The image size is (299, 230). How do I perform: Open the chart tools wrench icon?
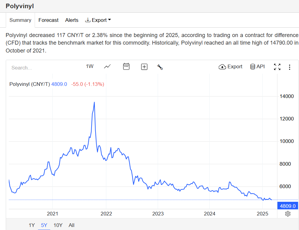pos(160,67)
